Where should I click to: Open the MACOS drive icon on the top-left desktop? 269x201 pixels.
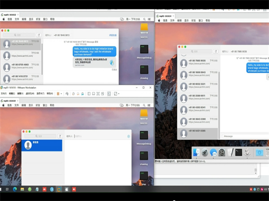(144, 29)
